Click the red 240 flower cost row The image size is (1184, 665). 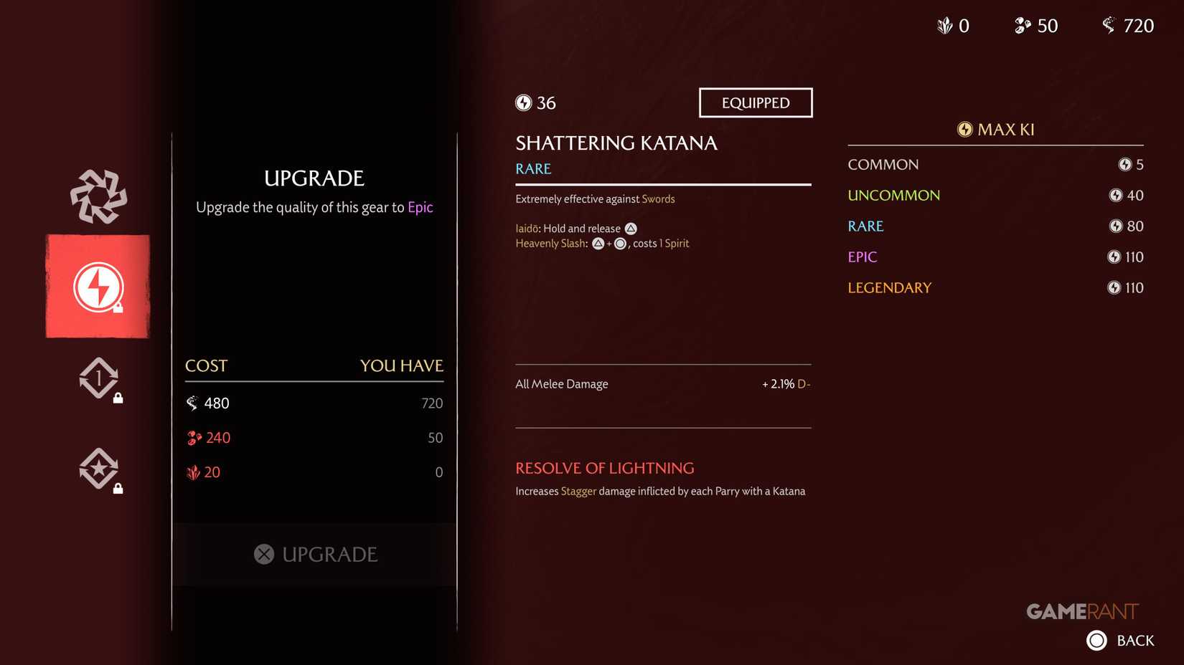[314, 438]
